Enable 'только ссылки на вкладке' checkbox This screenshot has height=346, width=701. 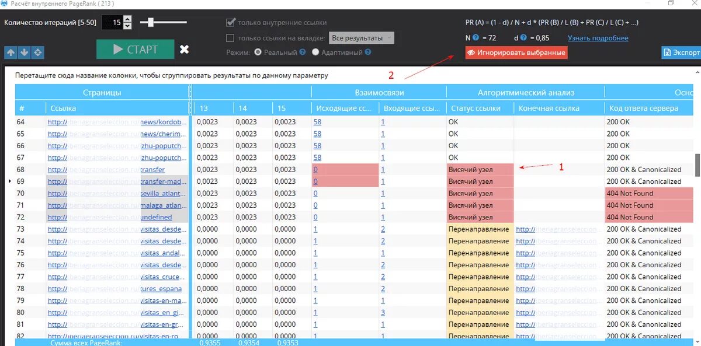point(230,38)
